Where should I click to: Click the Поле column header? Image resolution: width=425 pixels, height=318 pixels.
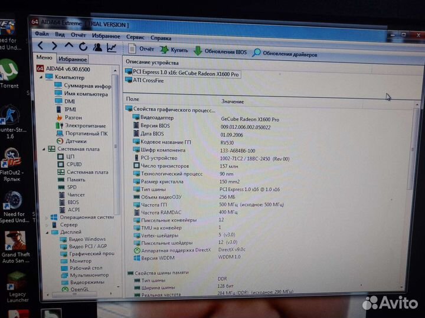click(133, 99)
